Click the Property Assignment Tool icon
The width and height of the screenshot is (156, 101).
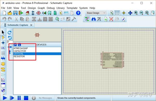click(99, 19)
